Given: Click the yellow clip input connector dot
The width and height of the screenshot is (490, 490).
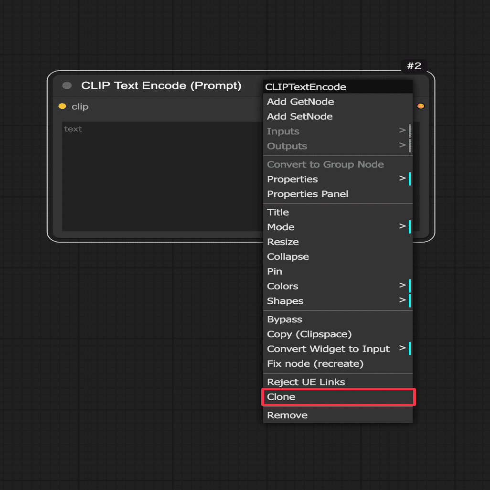Looking at the screenshot, I should [62, 106].
